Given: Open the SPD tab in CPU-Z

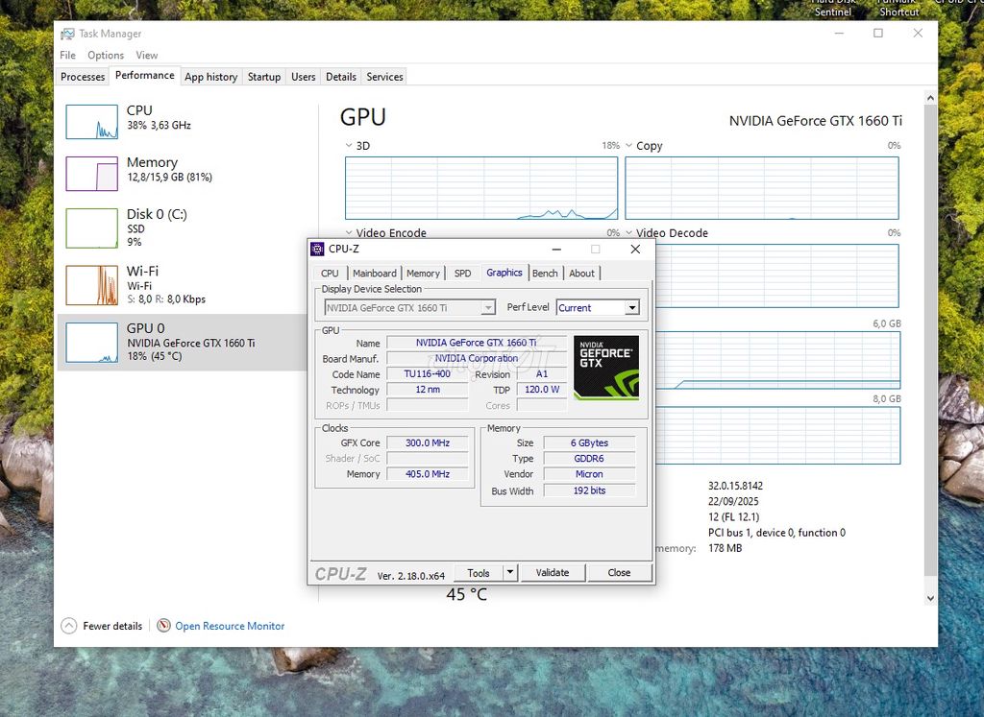Looking at the screenshot, I should [462, 274].
